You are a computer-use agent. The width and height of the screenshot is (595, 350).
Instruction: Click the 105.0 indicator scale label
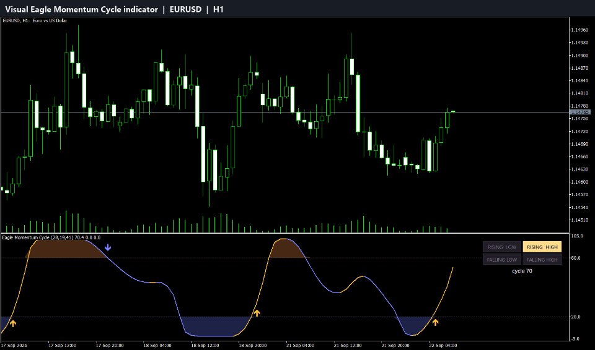[x=577, y=236]
